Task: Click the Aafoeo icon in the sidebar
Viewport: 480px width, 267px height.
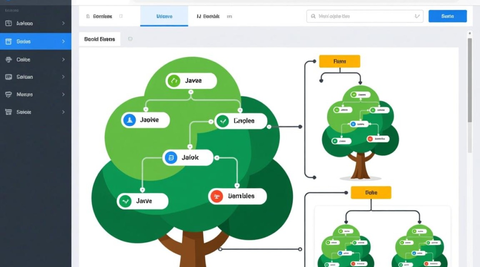Action: (x=9, y=23)
